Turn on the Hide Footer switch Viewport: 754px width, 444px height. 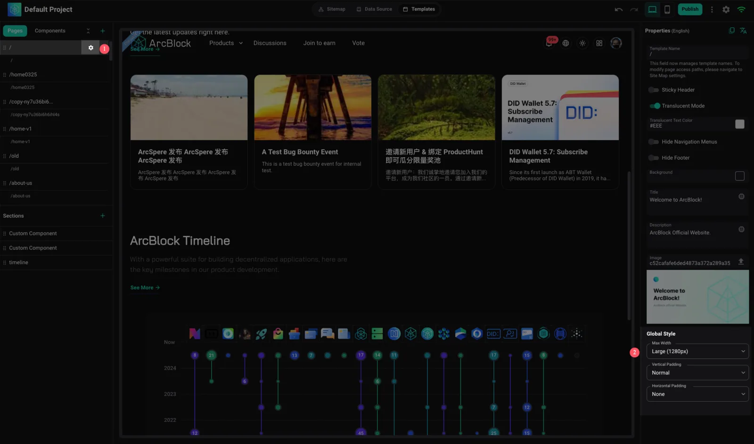[x=654, y=158]
